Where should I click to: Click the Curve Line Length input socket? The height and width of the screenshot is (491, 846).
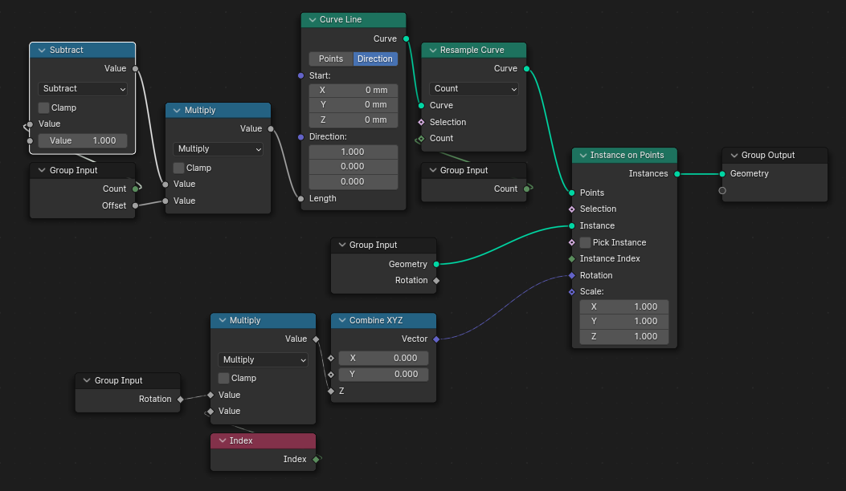(301, 199)
